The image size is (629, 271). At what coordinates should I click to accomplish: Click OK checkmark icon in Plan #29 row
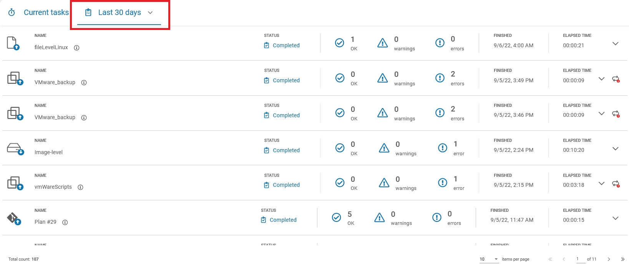pyautogui.click(x=336, y=218)
